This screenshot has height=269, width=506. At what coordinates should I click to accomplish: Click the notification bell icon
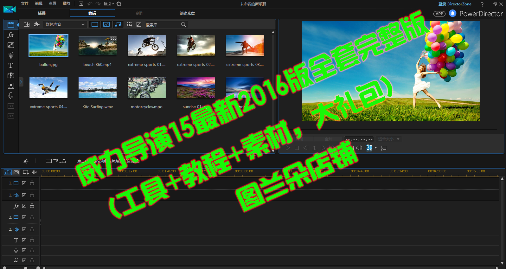click(x=452, y=13)
